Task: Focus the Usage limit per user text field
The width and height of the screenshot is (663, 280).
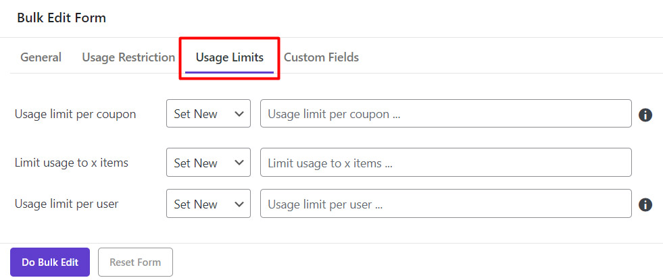Action: [x=445, y=204]
